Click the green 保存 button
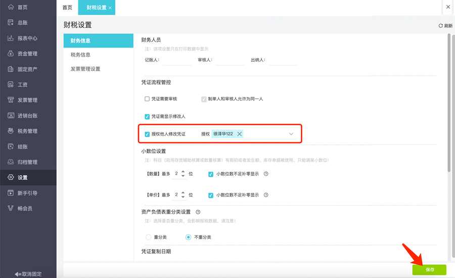The height and width of the screenshot is (278, 455). pyautogui.click(x=429, y=270)
